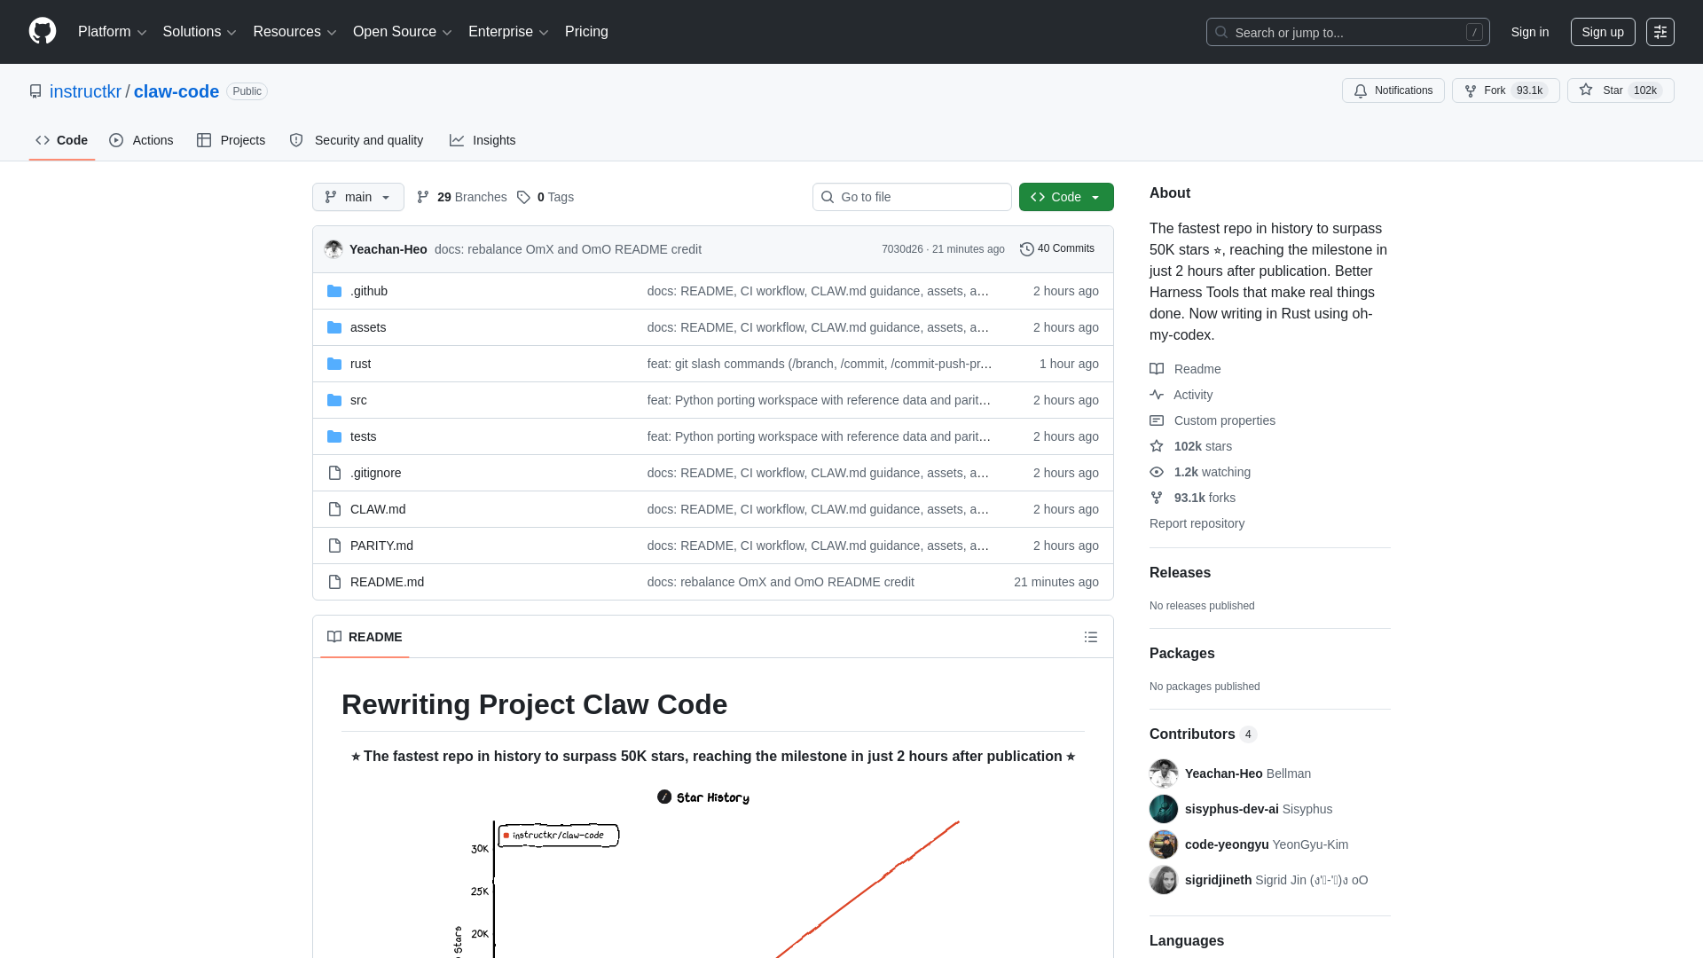Click the Sign up button
1703x958 pixels.
(x=1602, y=32)
